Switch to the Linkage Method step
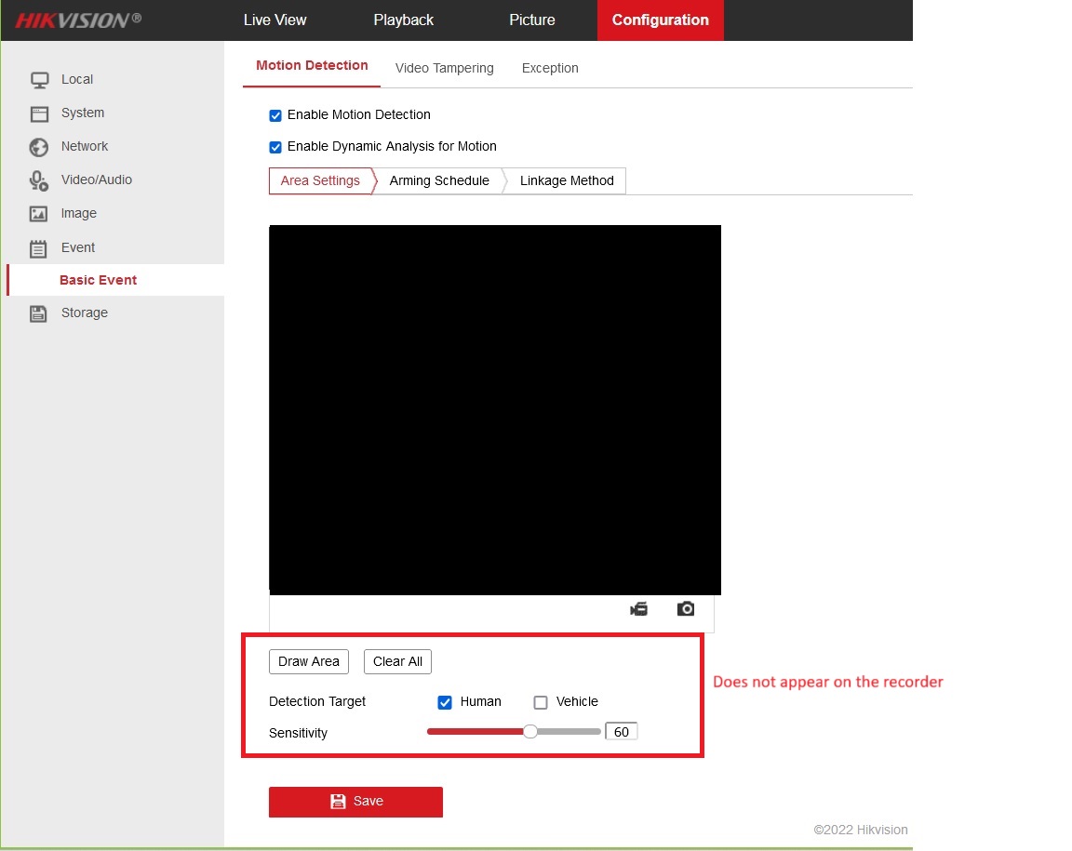1072x851 pixels. pos(567,180)
